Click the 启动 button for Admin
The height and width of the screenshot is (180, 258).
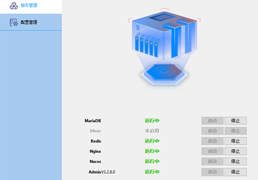tap(212, 172)
